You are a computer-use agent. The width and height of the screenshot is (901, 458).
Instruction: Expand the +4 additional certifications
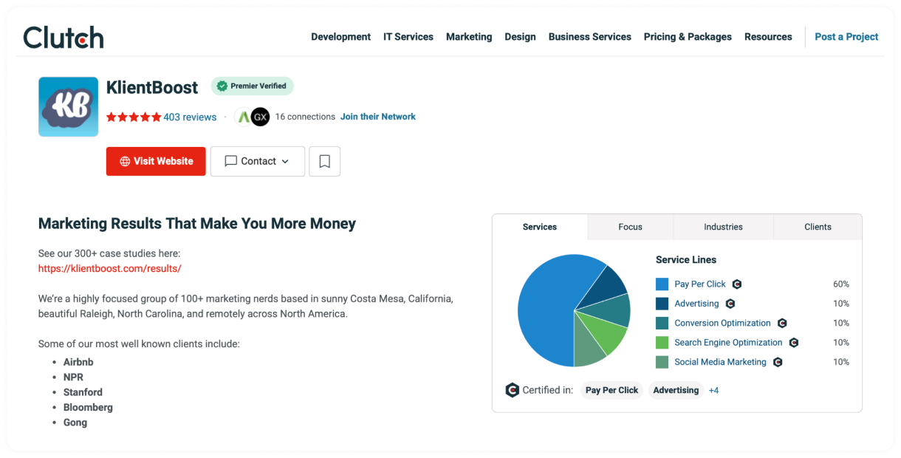713,390
